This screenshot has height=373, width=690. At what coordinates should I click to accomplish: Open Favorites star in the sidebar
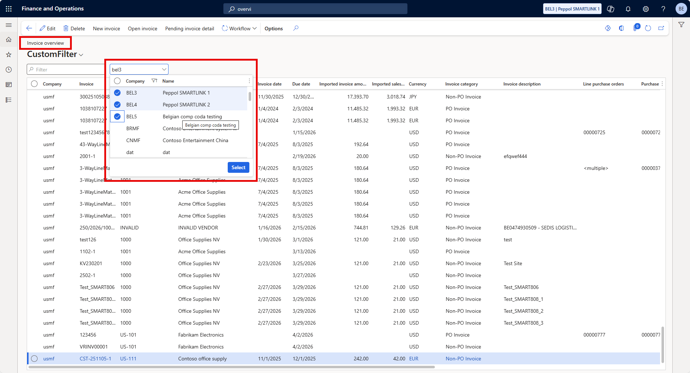point(9,54)
